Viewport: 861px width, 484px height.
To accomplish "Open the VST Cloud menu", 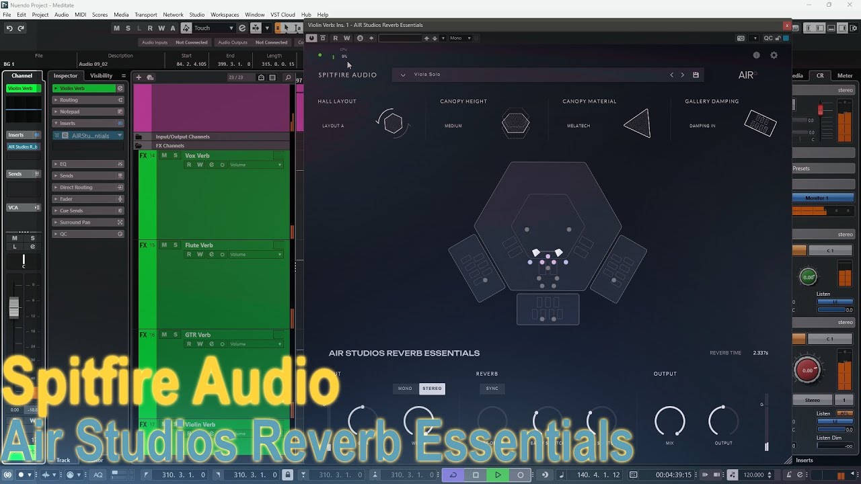I will pyautogui.click(x=283, y=14).
